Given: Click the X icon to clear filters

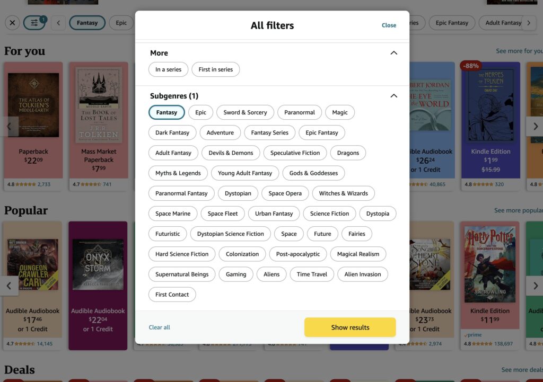Looking at the screenshot, I should tap(13, 23).
